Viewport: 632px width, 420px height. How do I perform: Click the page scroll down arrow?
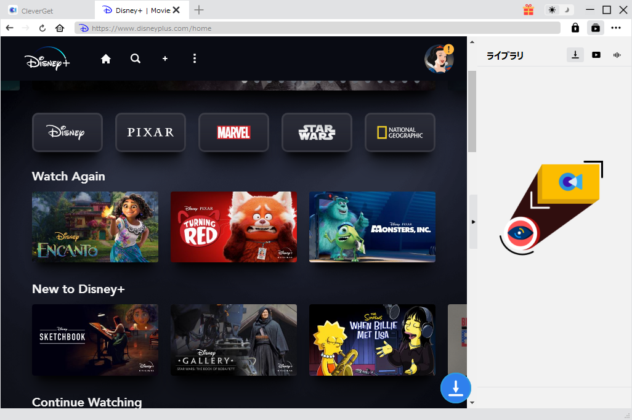(x=472, y=403)
